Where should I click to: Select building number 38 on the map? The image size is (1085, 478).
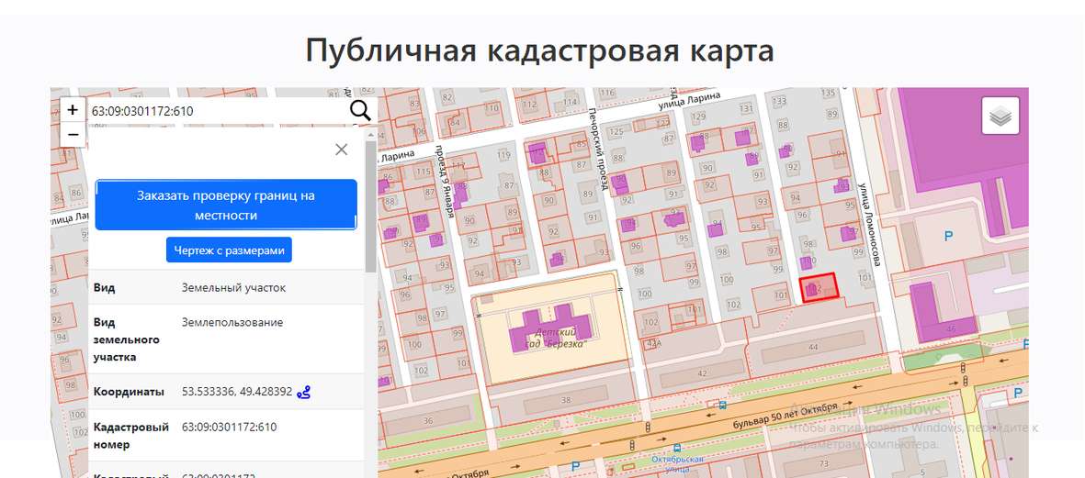point(566,400)
